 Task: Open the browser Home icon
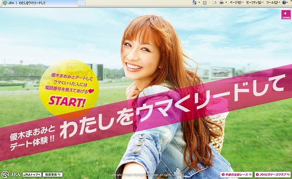(x=195, y=2)
